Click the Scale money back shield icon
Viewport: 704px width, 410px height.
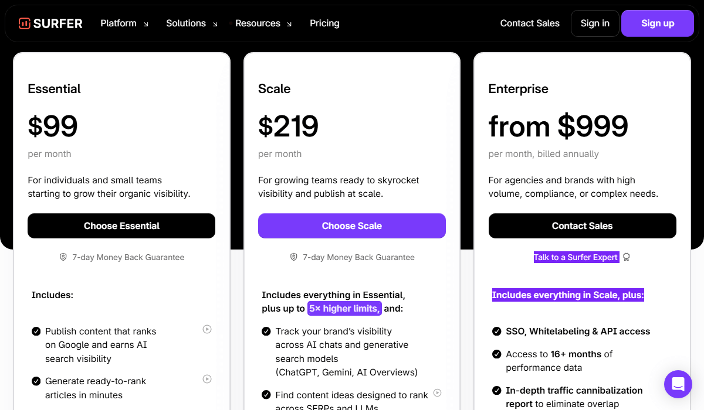[294, 257]
